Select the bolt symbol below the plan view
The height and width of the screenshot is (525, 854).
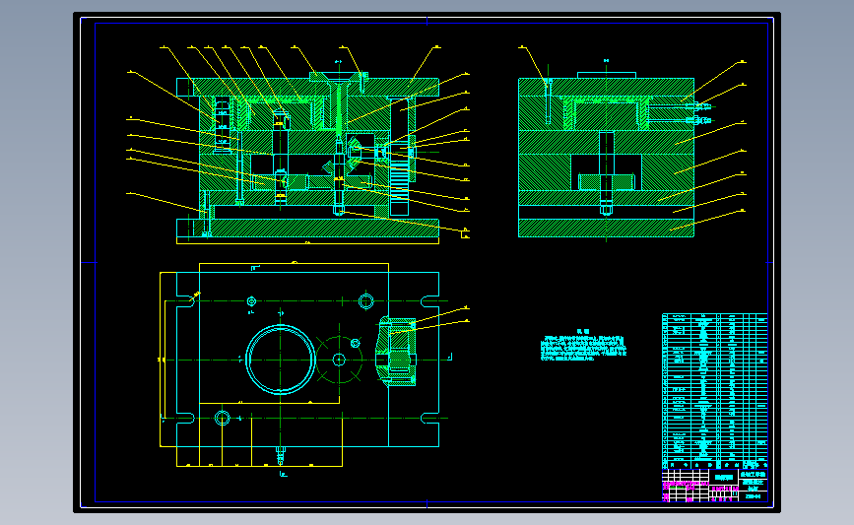click(x=281, y=455)
